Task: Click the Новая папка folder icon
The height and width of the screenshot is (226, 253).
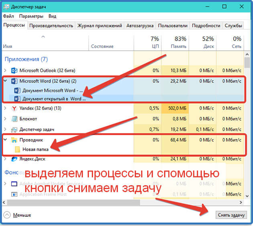Action: (17, 150)
